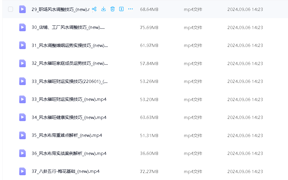Tick the checkbox beside file 29
The width and height of the screenshot is (288, 180).
pyautogui.click(x=11, y=9)
